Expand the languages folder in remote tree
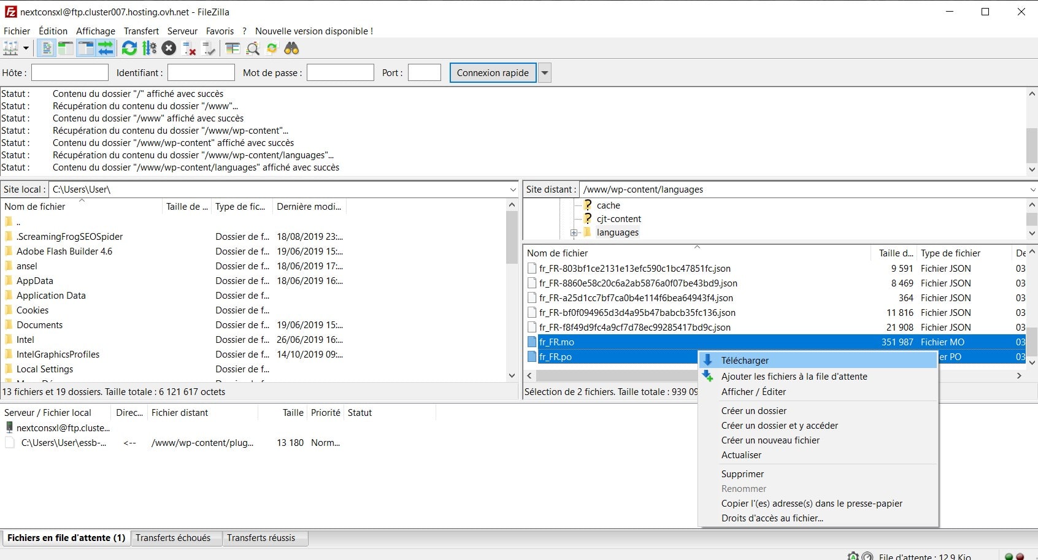Screen dimensions: 1038x560 (574, 232)
